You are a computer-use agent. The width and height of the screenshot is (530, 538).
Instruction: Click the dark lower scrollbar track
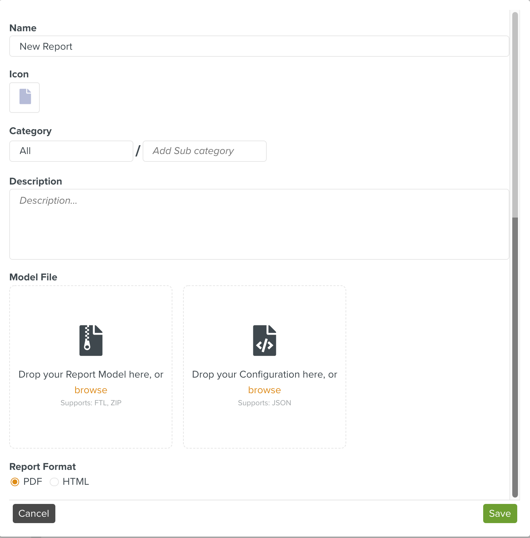point(515,355)
